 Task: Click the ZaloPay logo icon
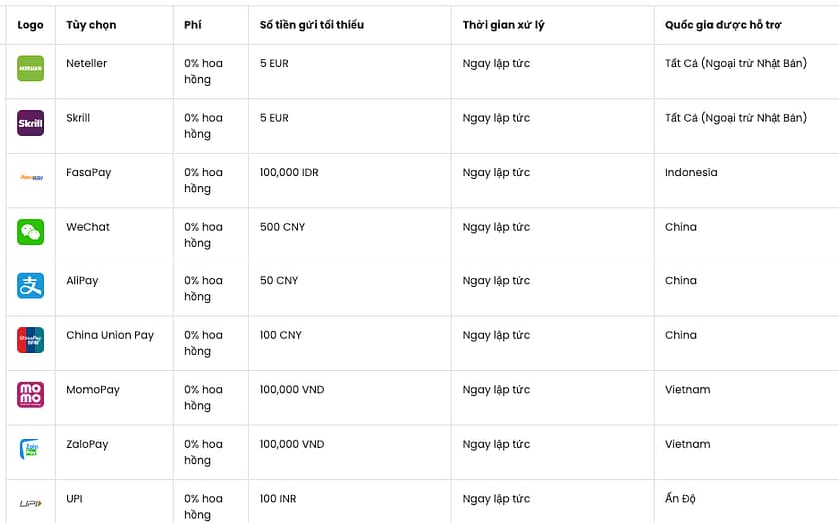point(31,449)
